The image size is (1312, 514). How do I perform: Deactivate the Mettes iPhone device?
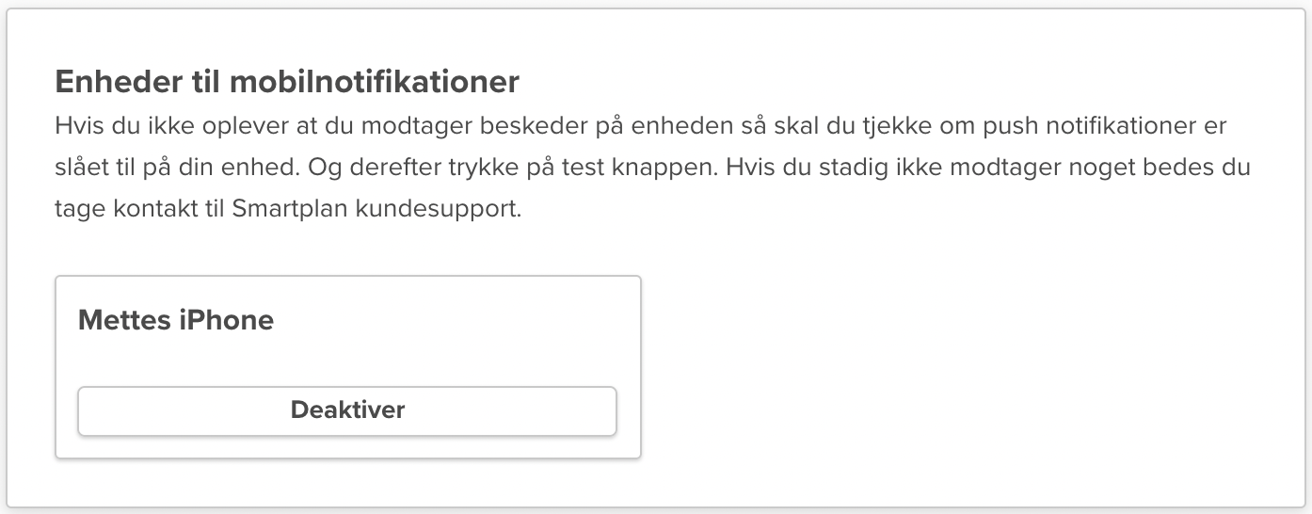pyautogui.click(x=346, y=411)
